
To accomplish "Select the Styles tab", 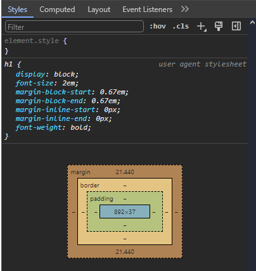I will (18, 9).
